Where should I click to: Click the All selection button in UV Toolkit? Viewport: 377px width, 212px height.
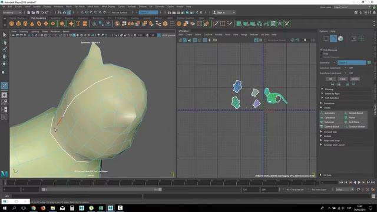[330, 79]
